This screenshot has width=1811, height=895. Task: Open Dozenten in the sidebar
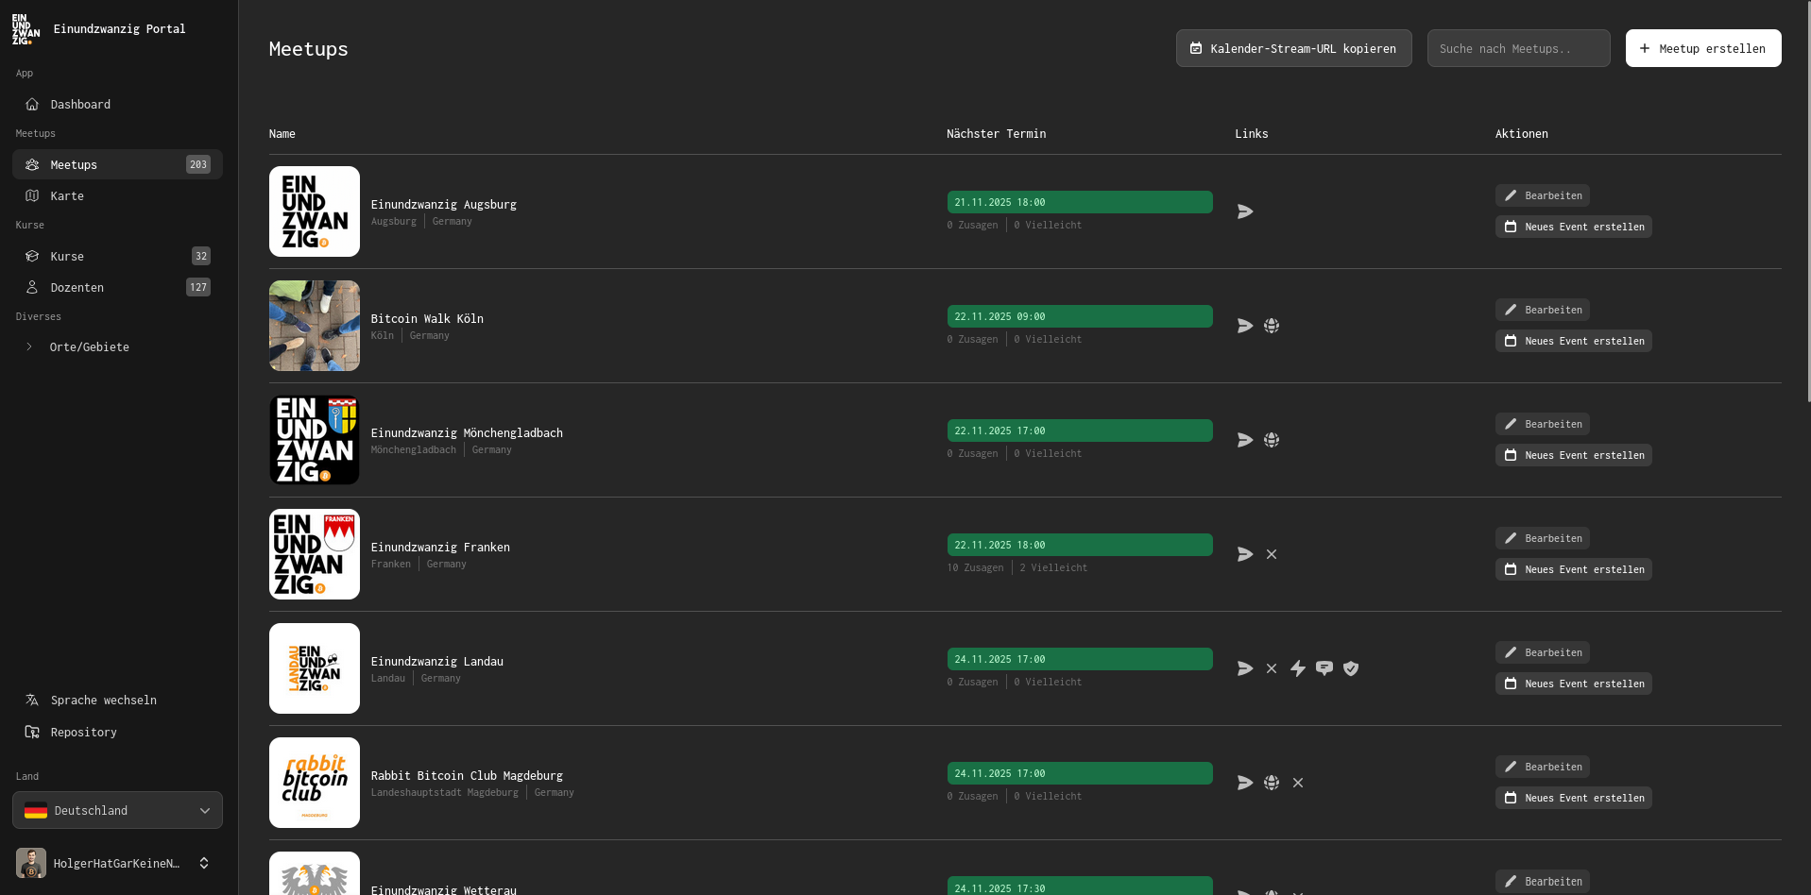click(77, 287)
